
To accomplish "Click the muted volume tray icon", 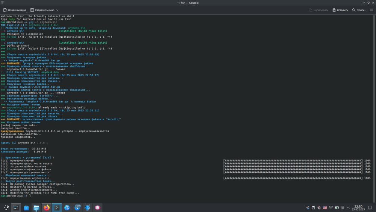I will [319, 208].
